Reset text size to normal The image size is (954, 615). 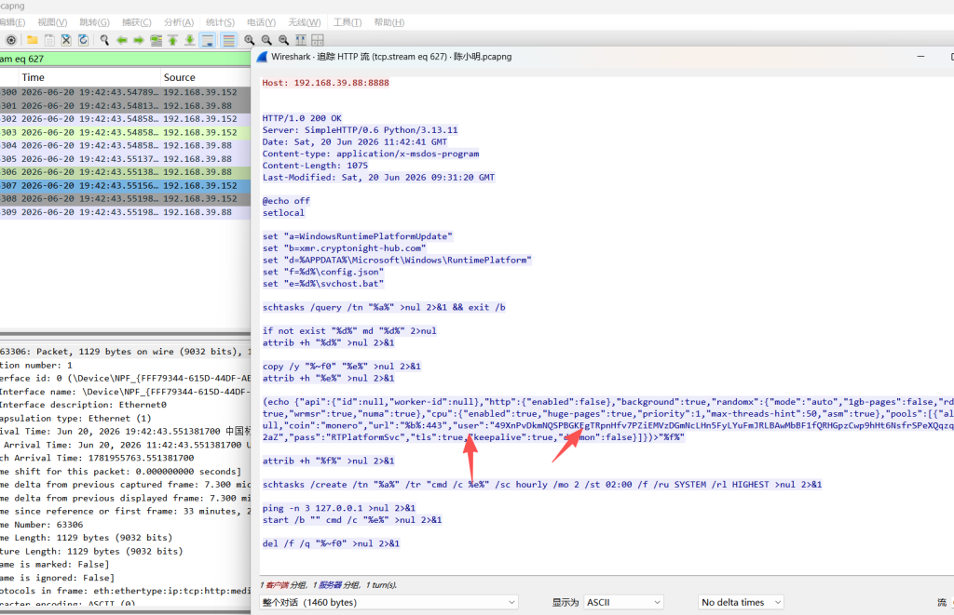click(x=283, y=40)
